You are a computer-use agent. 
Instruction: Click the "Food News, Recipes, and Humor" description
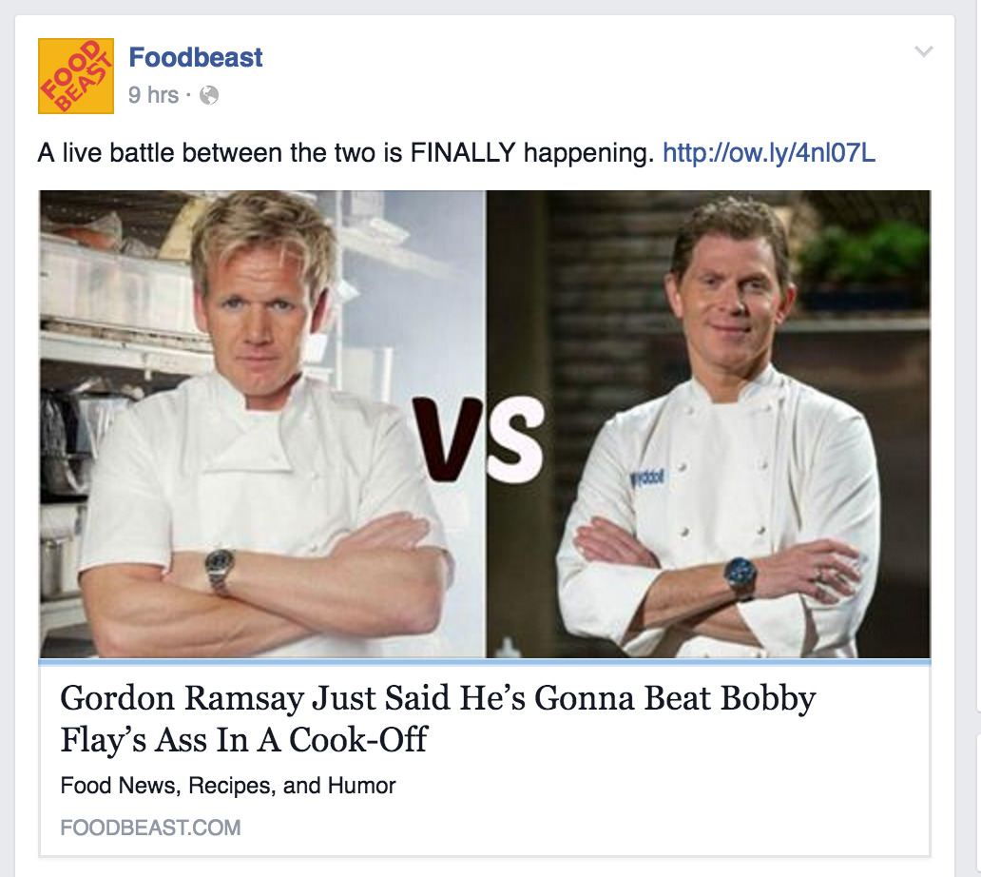[228, 786]
